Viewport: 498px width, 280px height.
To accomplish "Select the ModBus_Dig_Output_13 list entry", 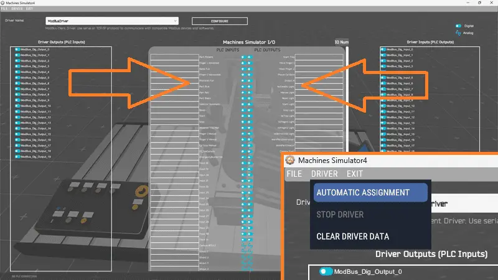I will 33,123.
